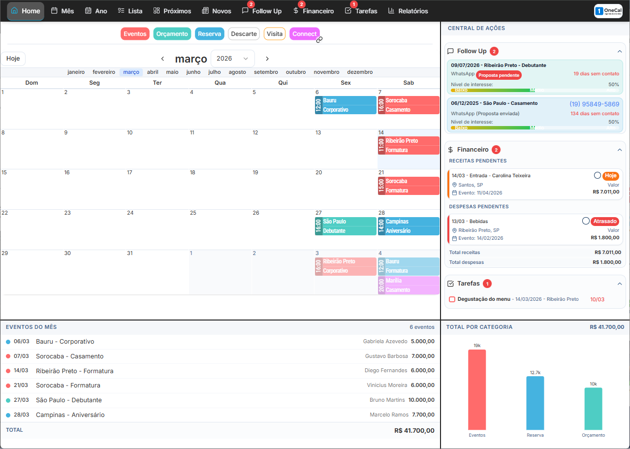Click the red Eventos bar in the chart
This screenshot has height=449, width=630.
[477, 389]
